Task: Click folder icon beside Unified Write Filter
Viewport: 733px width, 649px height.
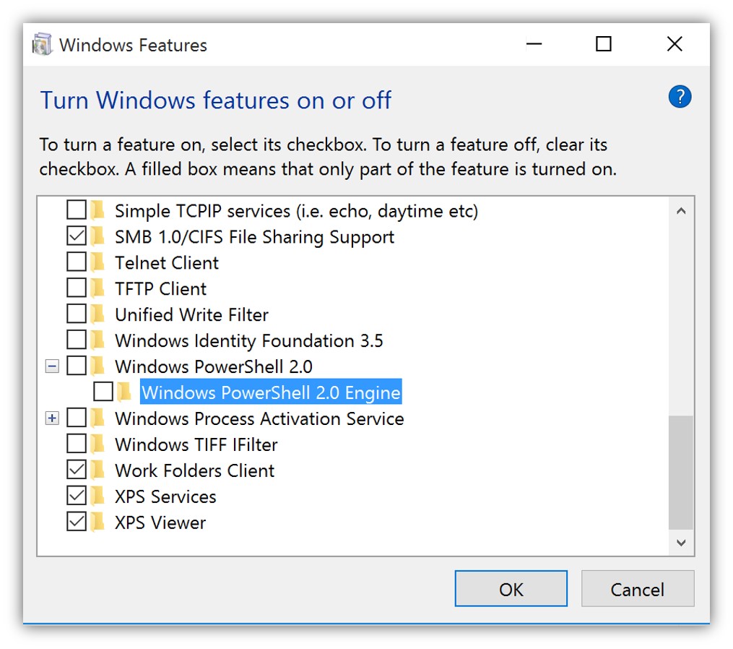Action: 97,314
